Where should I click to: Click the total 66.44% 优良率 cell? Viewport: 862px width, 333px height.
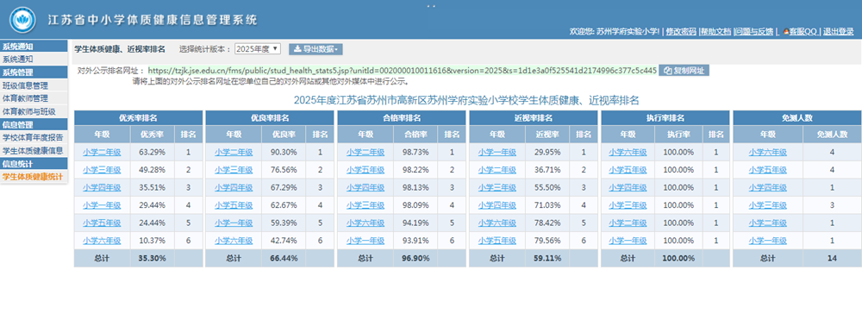tap(284, 258)
